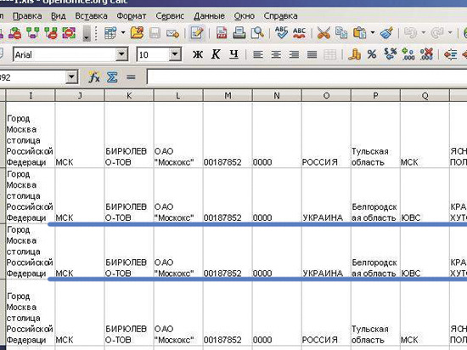Select first row cell reading Тульская область
This screenshot has width=467, height=350.
(375, 135)
